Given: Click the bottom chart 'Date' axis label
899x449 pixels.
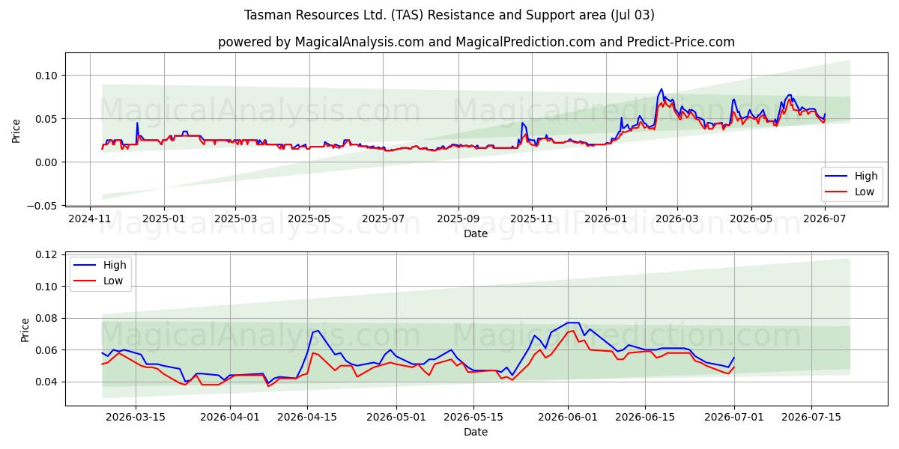Looking at the screenshot, I should (476, 432).
